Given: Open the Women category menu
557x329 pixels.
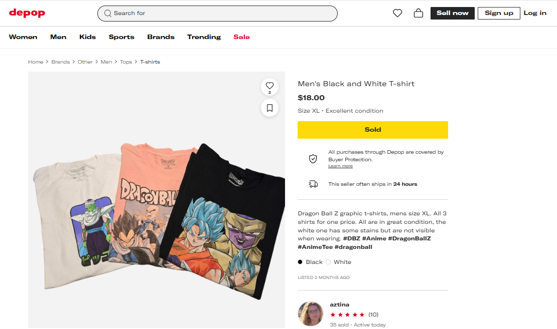Looking at the screenshot, I should pos(23,37).
